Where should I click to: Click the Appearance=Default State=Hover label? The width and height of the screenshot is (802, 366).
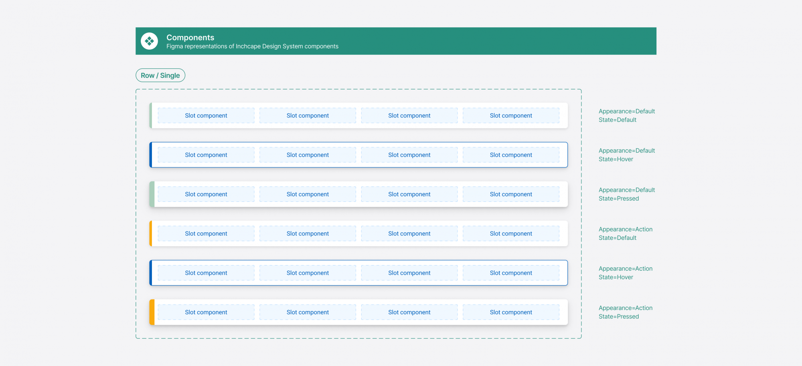point(626,155)
